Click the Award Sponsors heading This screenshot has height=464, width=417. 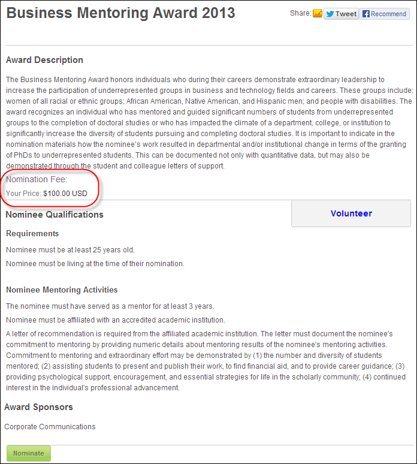coord(38,407)
